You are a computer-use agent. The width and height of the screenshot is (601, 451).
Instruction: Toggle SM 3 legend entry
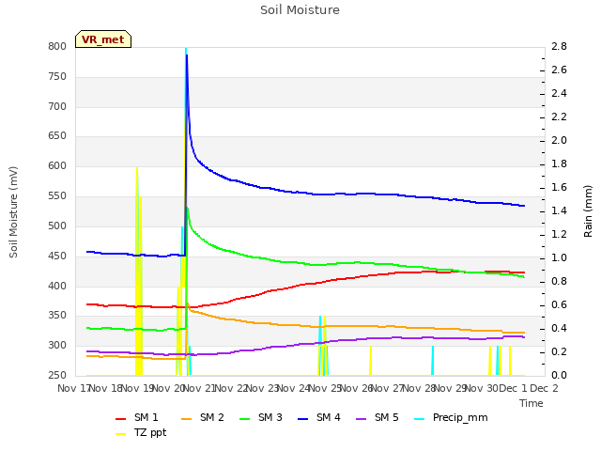coord(261,417)
